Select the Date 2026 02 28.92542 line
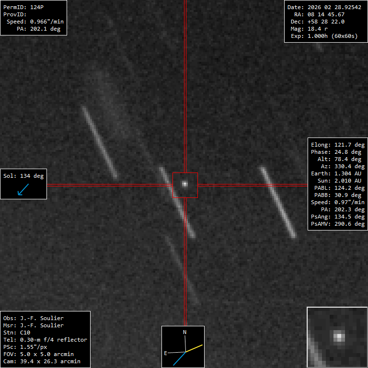This screenshot has width=368, height=368. (x=324, y=8)
